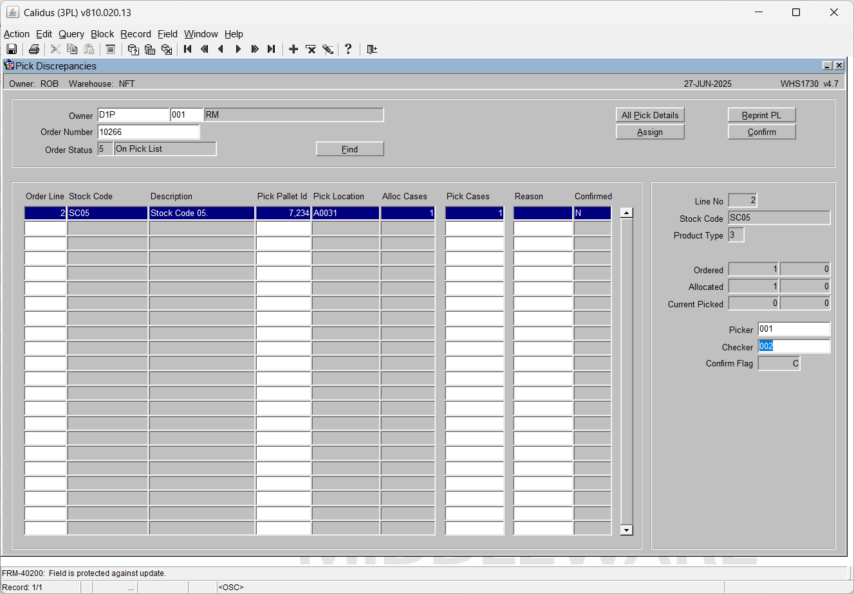Click the Exit door icon in the toolbar
The height and width of the screenshot is (594, 854).
coord(371,50)
